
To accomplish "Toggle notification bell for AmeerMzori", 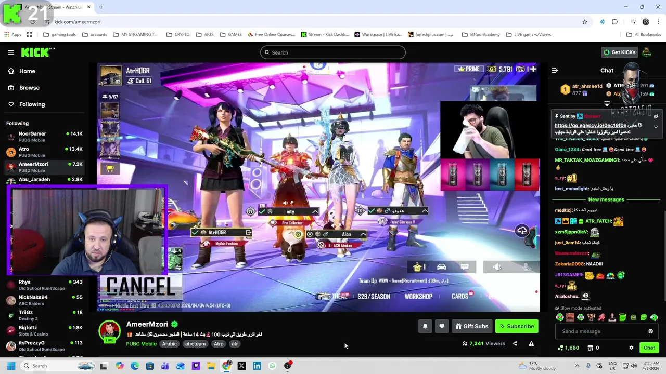I will [x=425, y=326].
